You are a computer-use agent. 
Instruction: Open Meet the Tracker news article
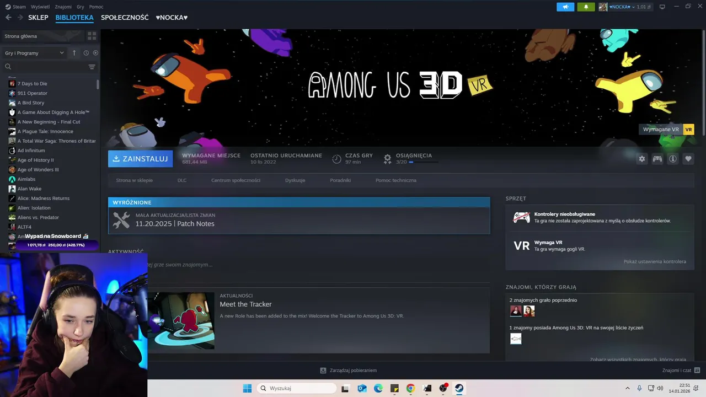click(245, 304)
